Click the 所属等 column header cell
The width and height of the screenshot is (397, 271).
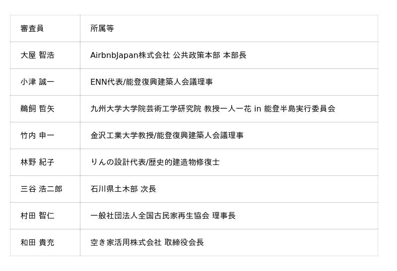pos(102,29)
